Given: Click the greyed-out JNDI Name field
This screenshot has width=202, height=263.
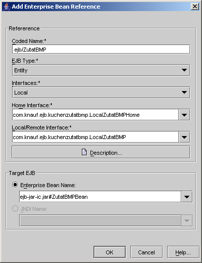Looking at the screenshot, I should click(100, 221).
